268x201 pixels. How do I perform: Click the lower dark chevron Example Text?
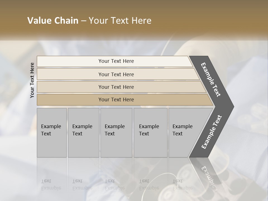[x=211, y=132]
